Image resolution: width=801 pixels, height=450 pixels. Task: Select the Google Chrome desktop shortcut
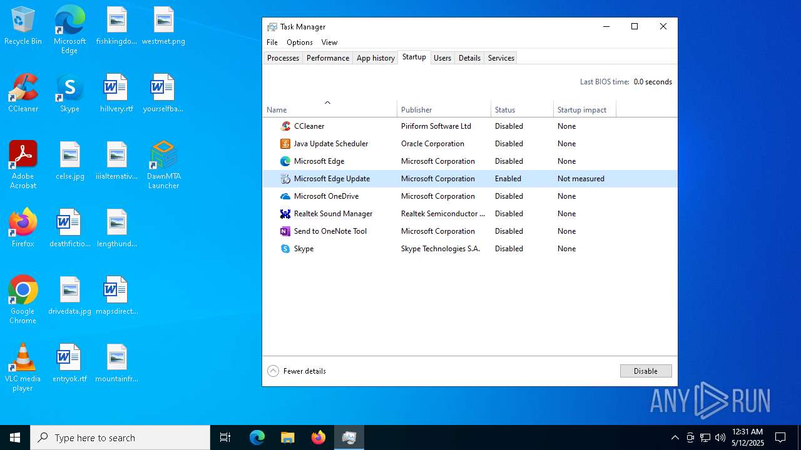pyautogui.click(x=23, y=300)
